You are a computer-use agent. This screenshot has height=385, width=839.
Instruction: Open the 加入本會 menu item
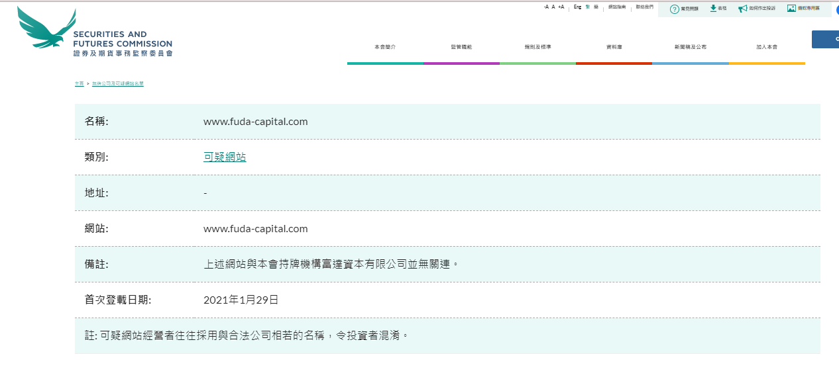pos(767,47)
